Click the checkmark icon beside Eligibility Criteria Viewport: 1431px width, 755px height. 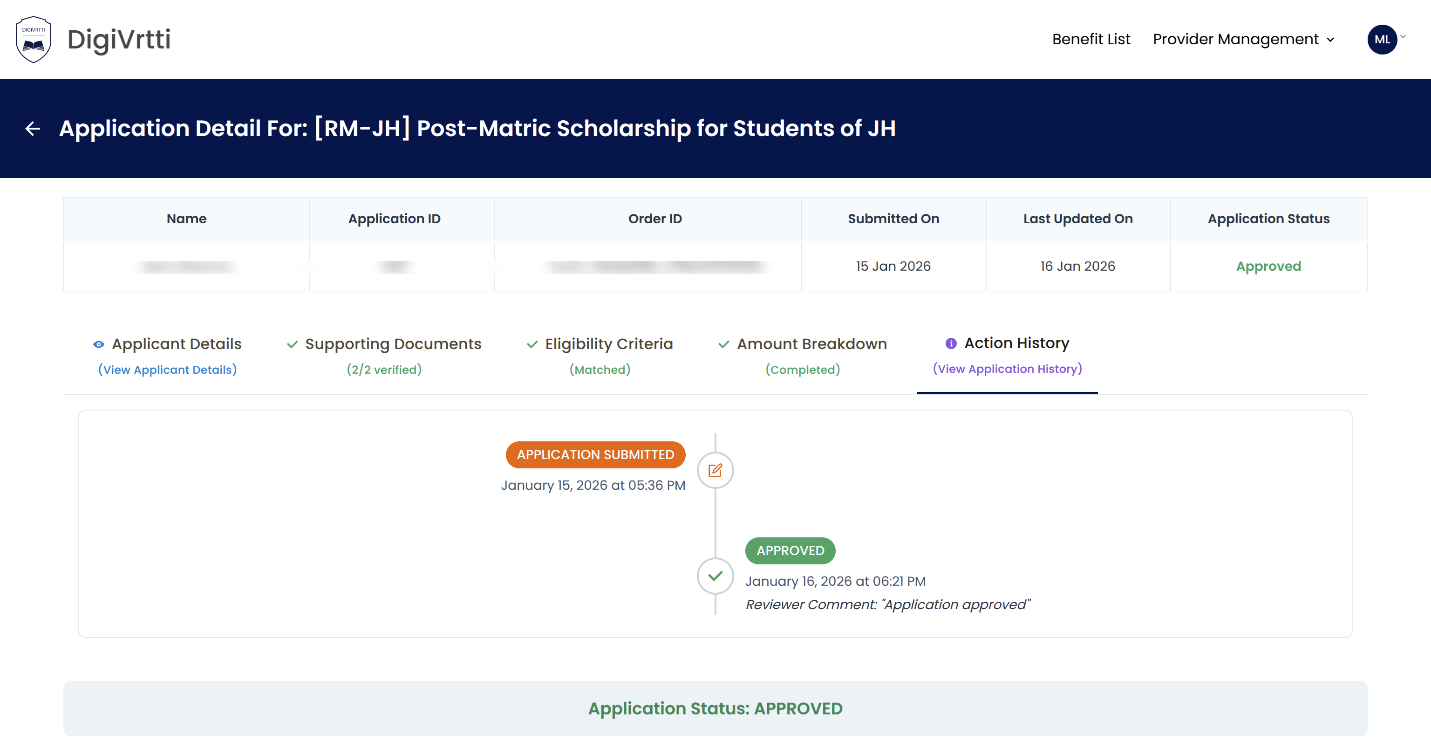pyautogui.click(x=532, y=344)
